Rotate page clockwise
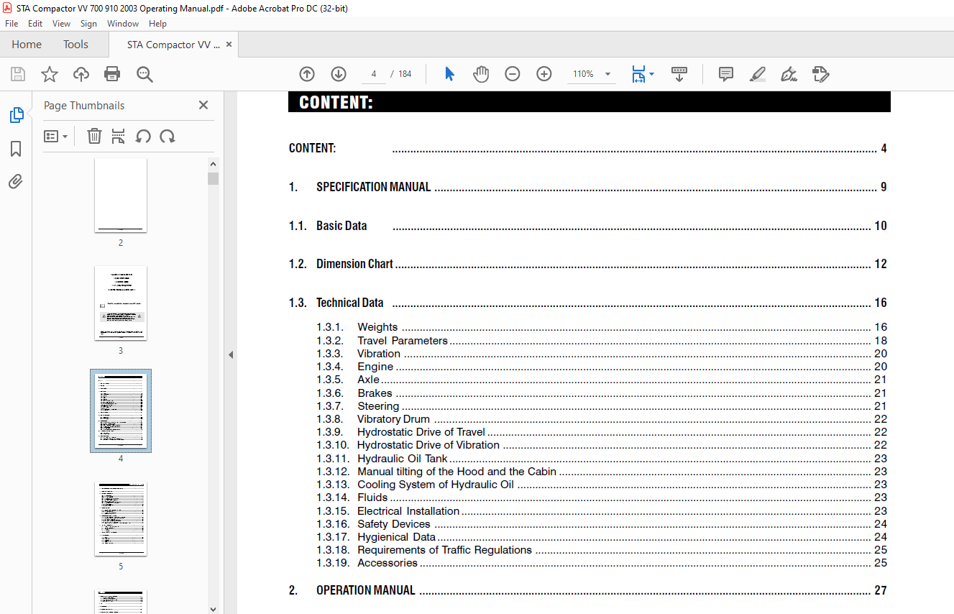Viewport: 954px width, 614px height. tap(168, 136)
